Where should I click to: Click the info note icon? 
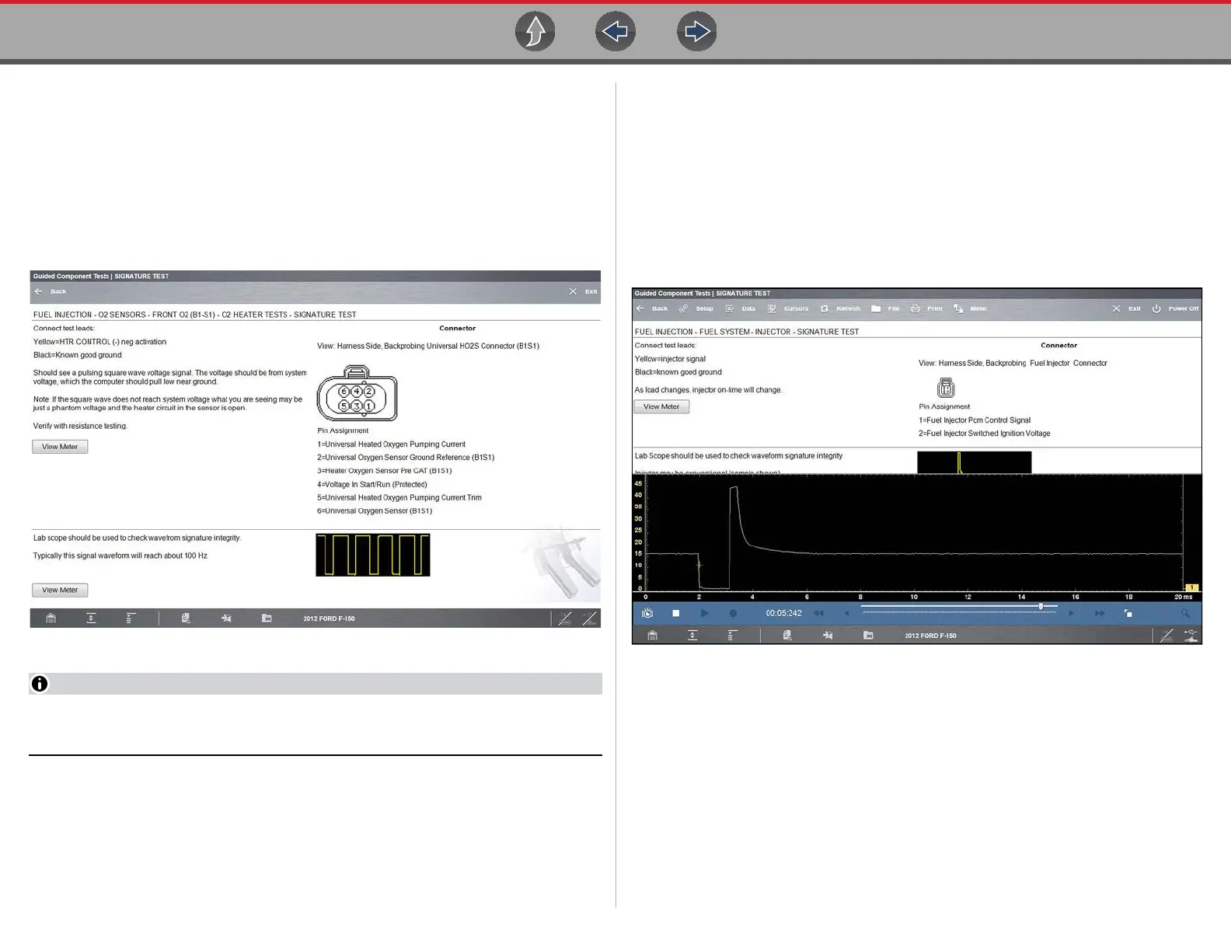click(40, 684)
